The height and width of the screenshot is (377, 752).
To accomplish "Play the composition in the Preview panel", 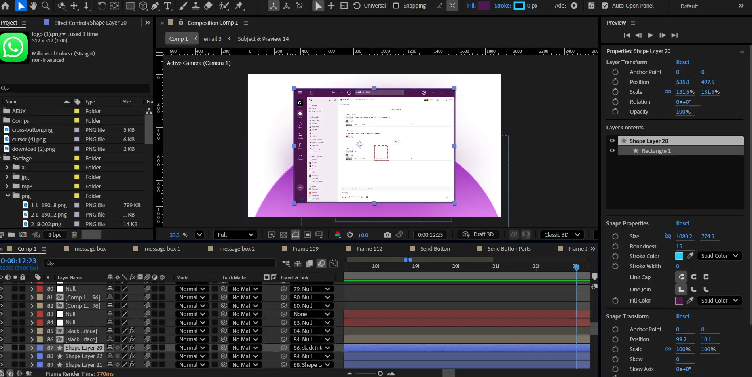I will coord(650,35).
